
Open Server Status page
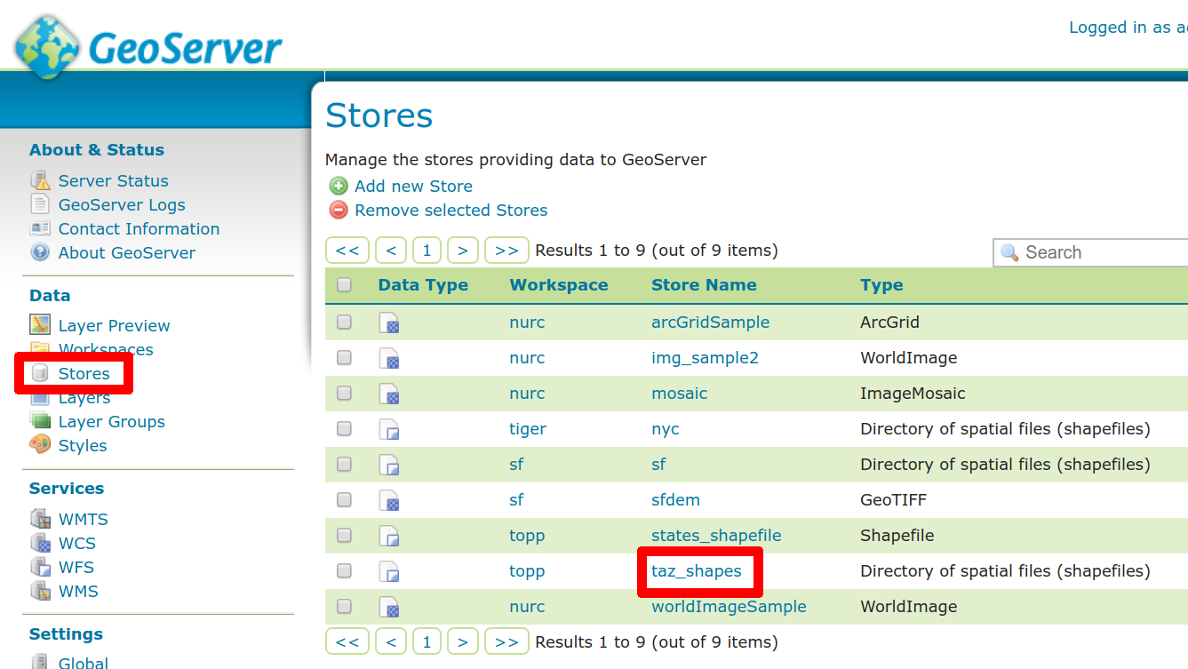[113, 180]
